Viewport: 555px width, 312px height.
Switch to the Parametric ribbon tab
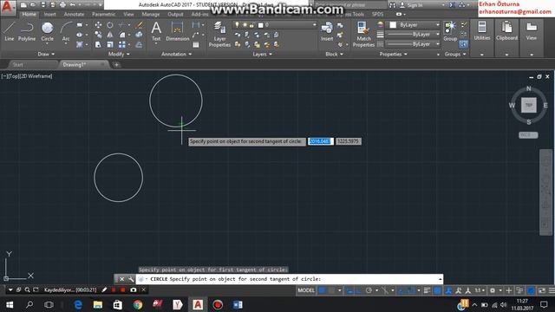pyautogui.click(x=104, y=14)
